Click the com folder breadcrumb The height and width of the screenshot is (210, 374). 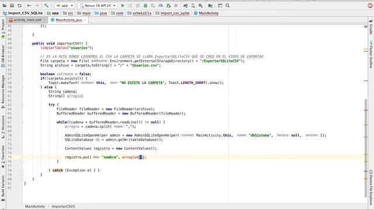[117, 13]
